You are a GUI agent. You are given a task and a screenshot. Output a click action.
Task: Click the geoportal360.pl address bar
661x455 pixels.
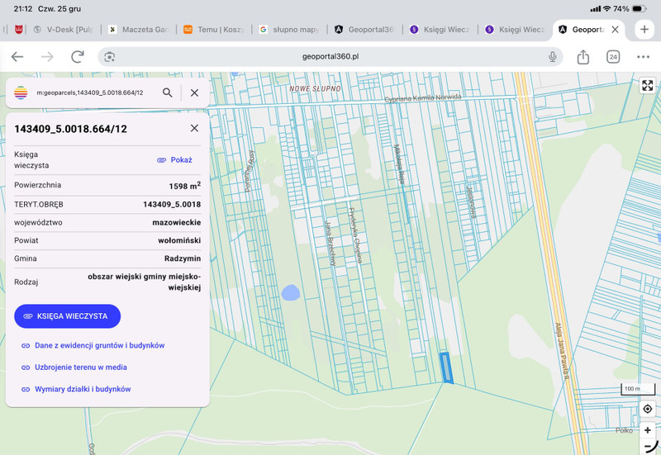coord(330,56)
